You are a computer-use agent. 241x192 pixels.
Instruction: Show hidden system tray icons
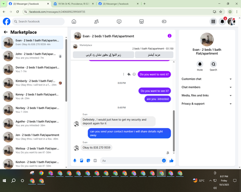point(210,180)
